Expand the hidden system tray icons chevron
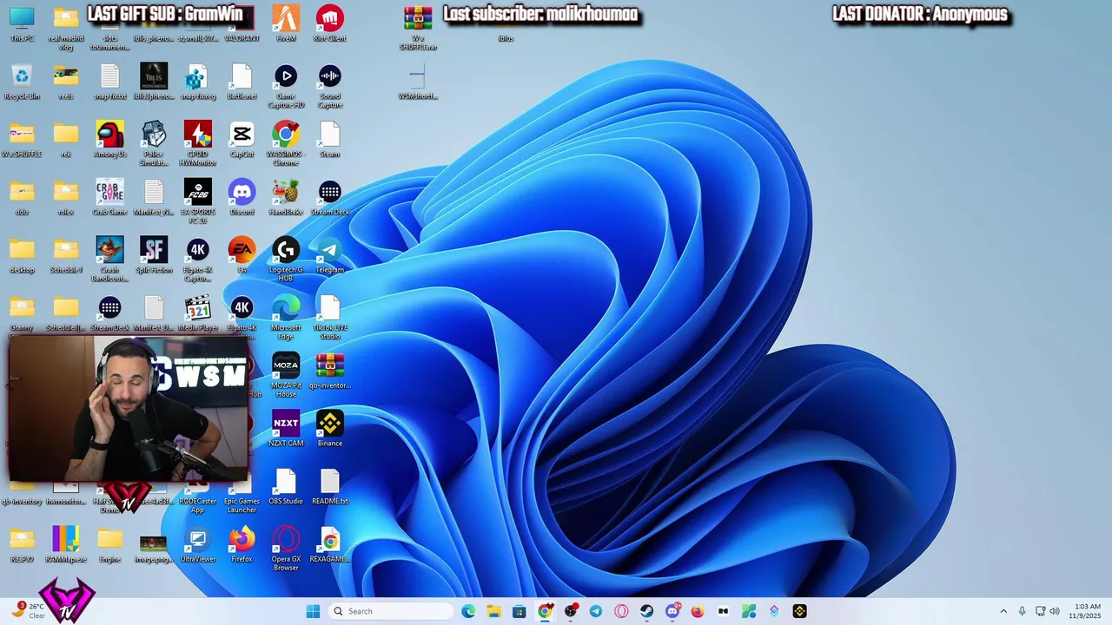 pos(1003,611)
